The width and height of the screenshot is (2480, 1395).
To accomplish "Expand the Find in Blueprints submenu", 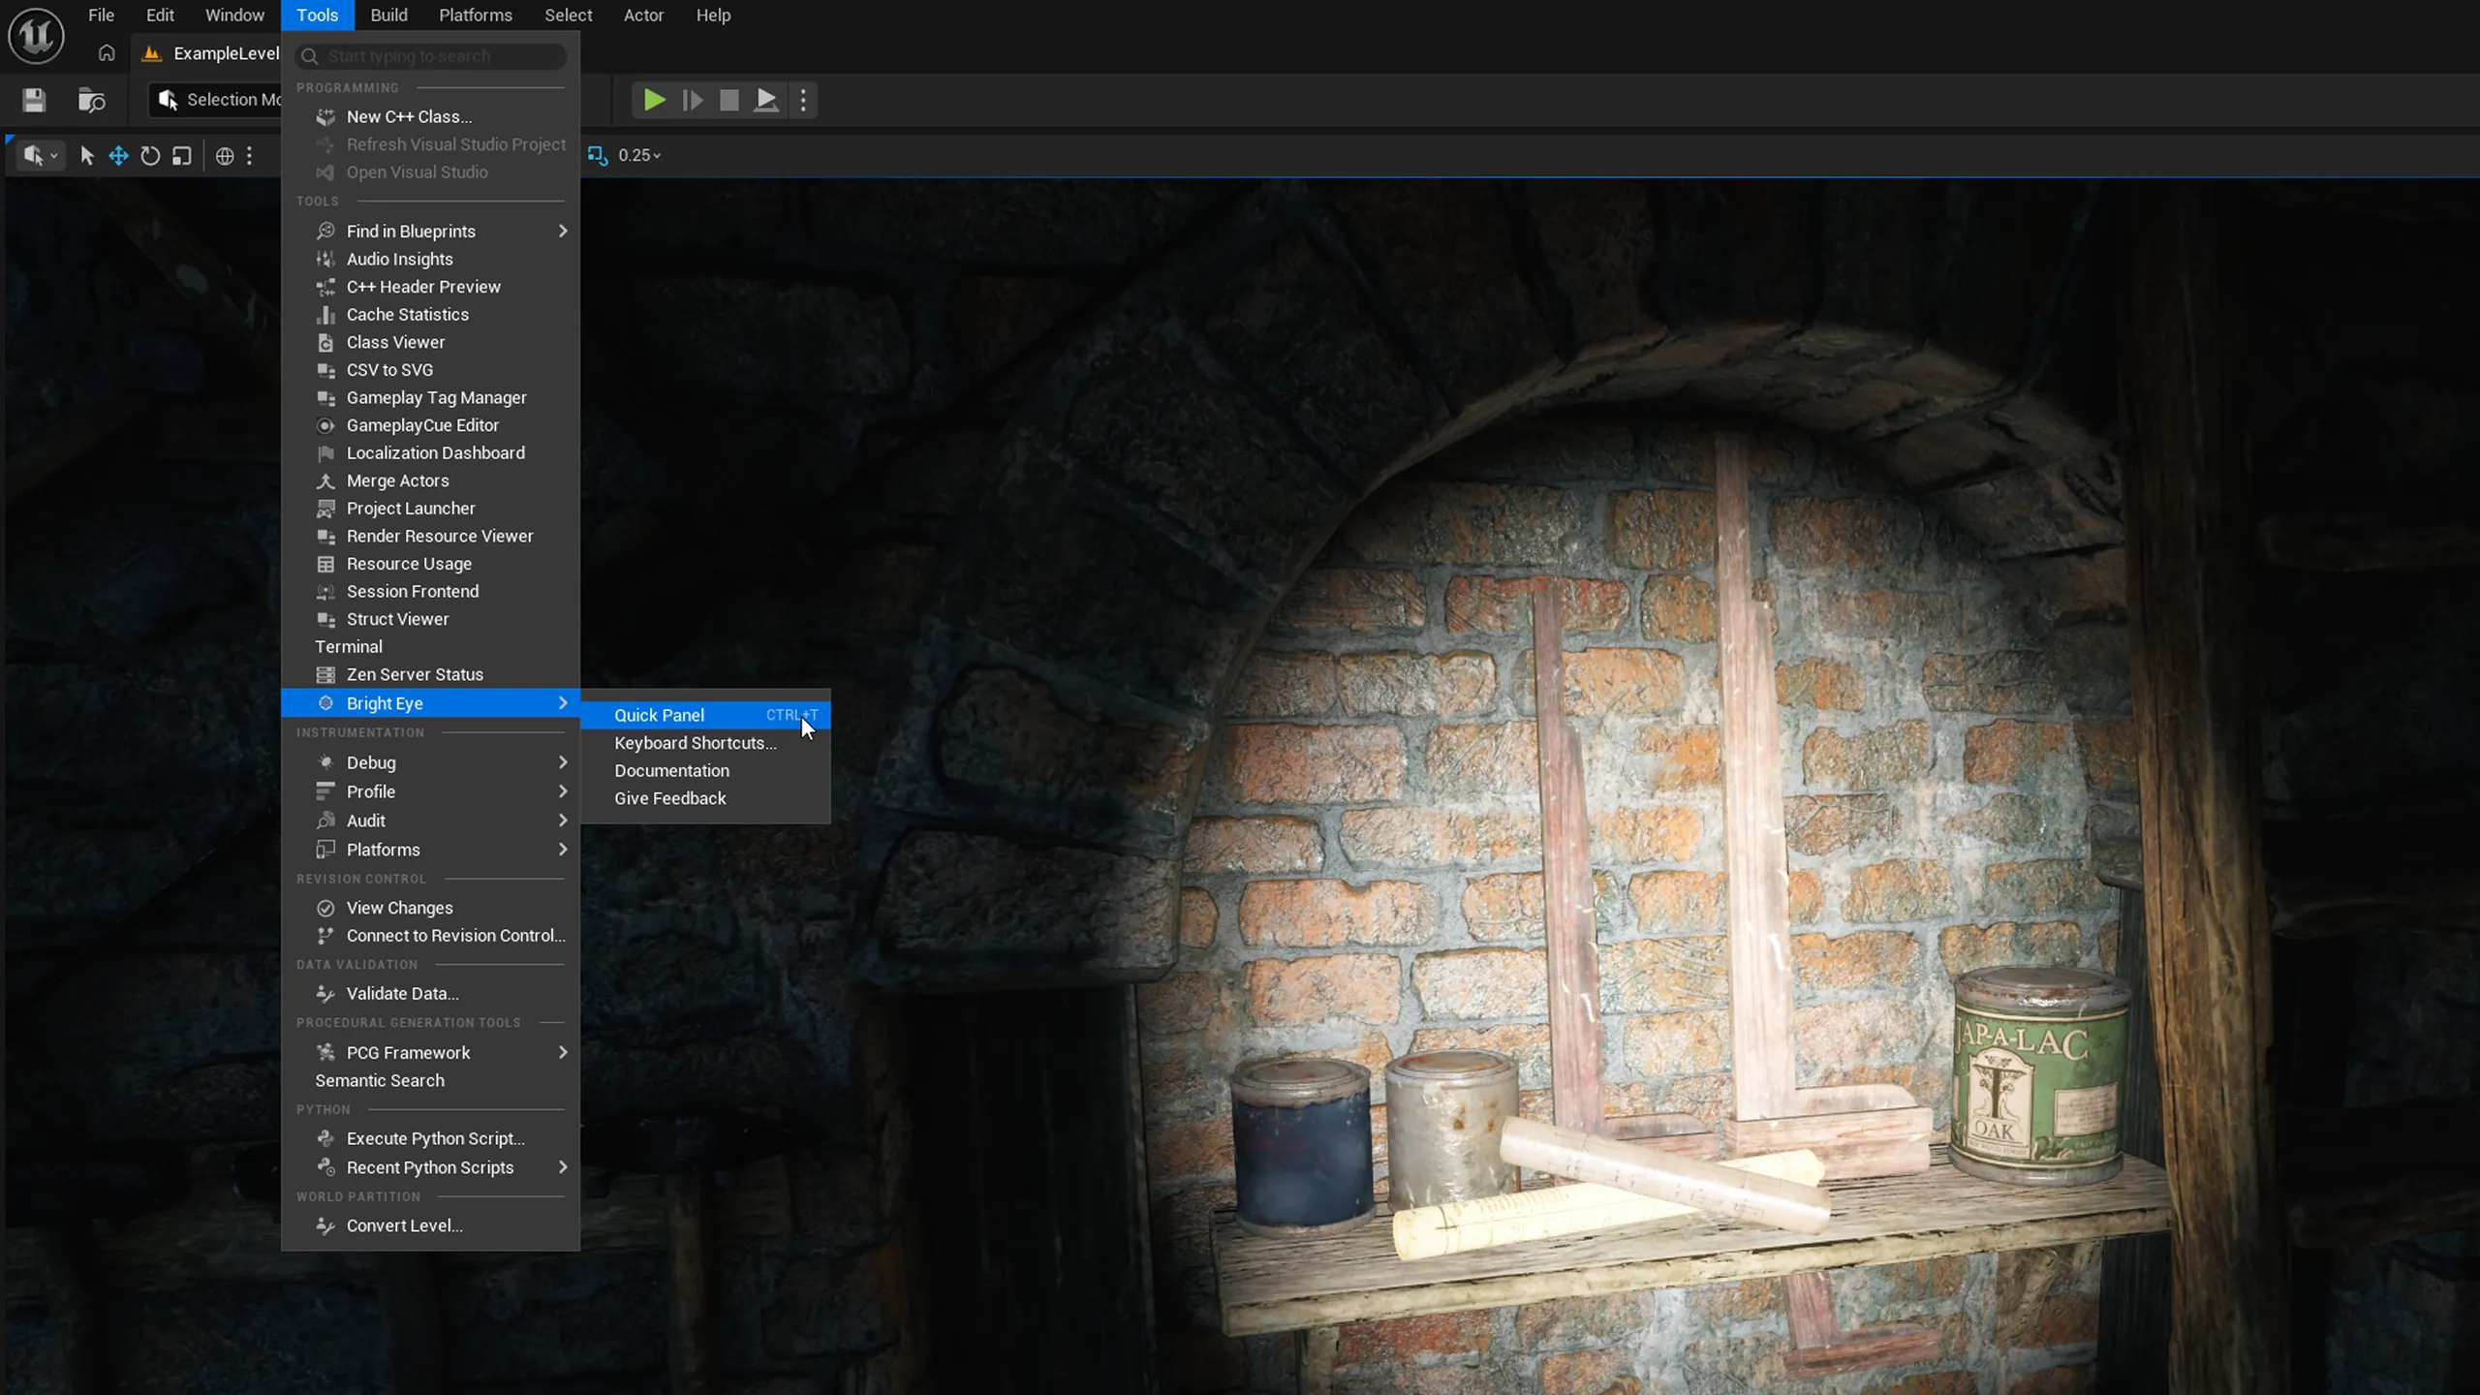I will tap(431, 231).
